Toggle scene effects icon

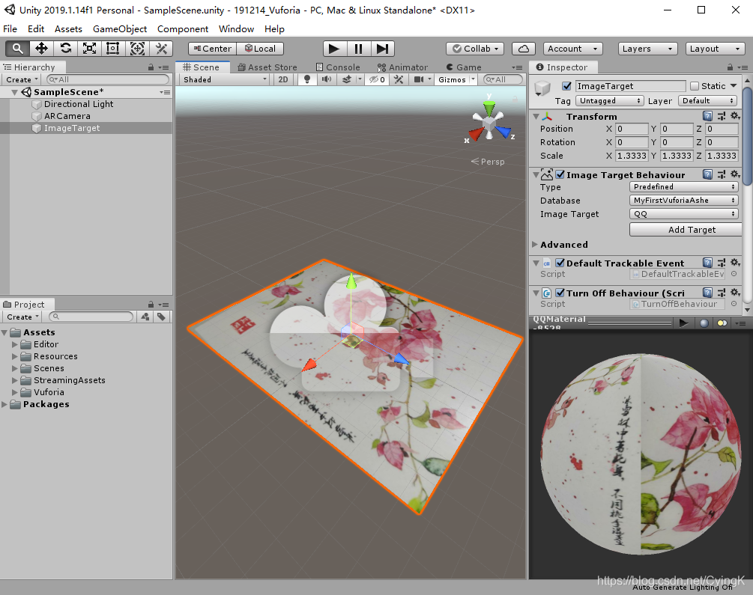click(x=346, y=79)
